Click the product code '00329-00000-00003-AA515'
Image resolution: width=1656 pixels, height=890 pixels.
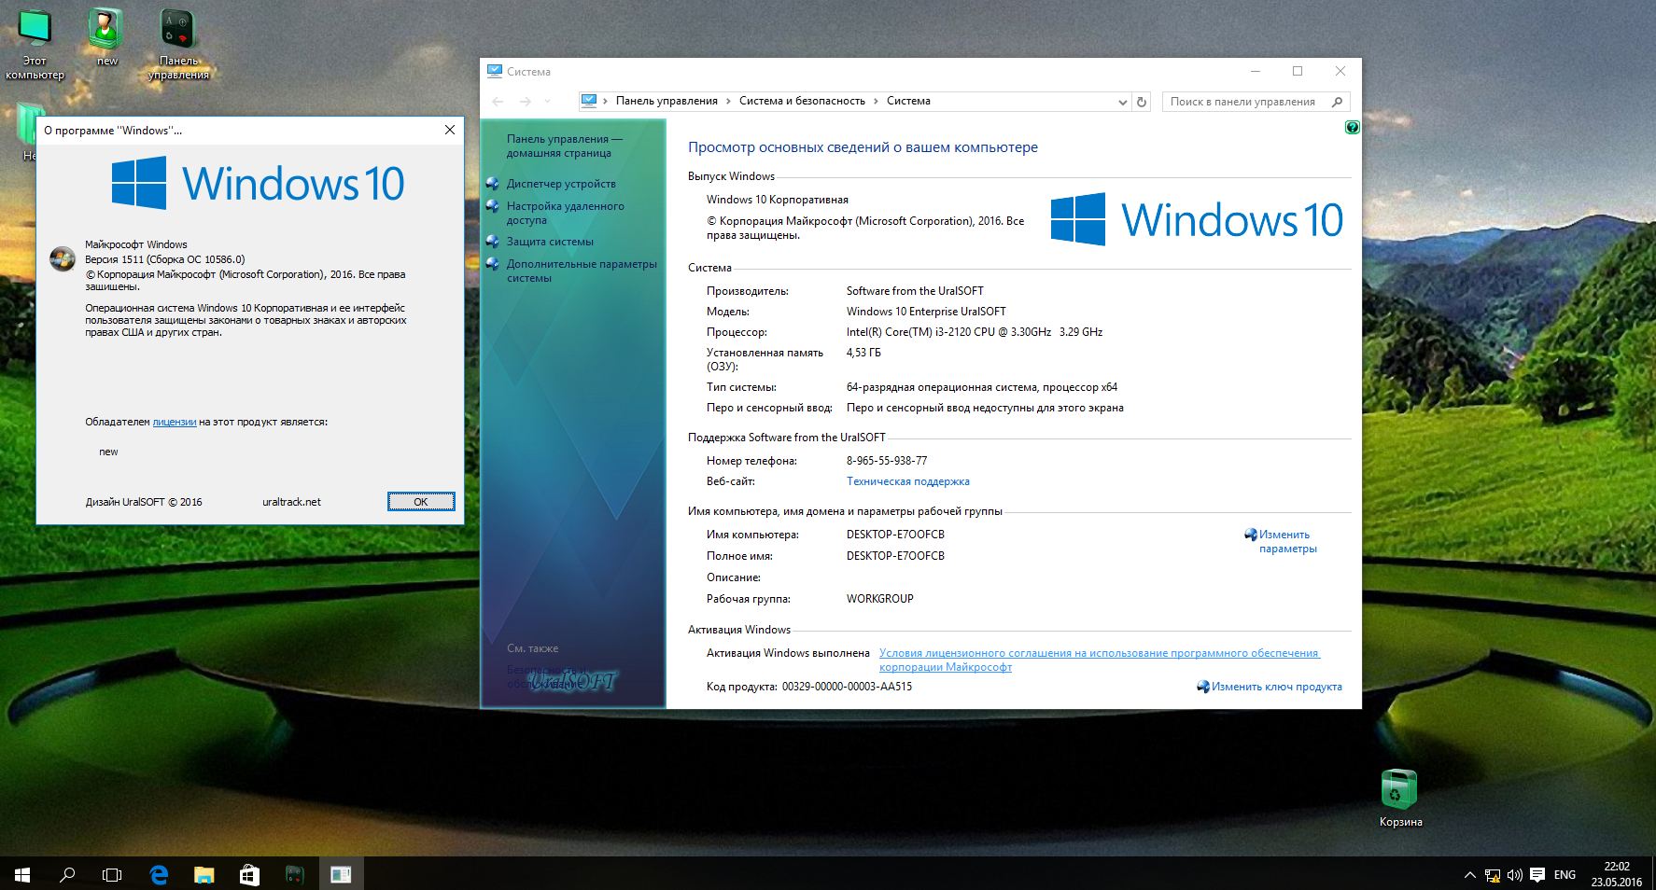tap(847, 687)
